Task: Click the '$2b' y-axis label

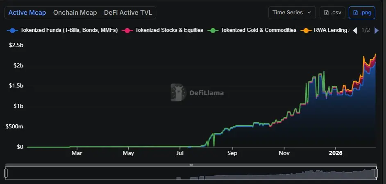Action: [18, 65]
